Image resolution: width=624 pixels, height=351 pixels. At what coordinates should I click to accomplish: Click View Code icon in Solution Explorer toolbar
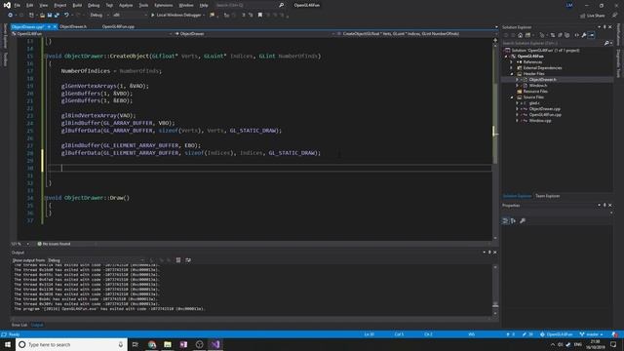tap(576, 35)
